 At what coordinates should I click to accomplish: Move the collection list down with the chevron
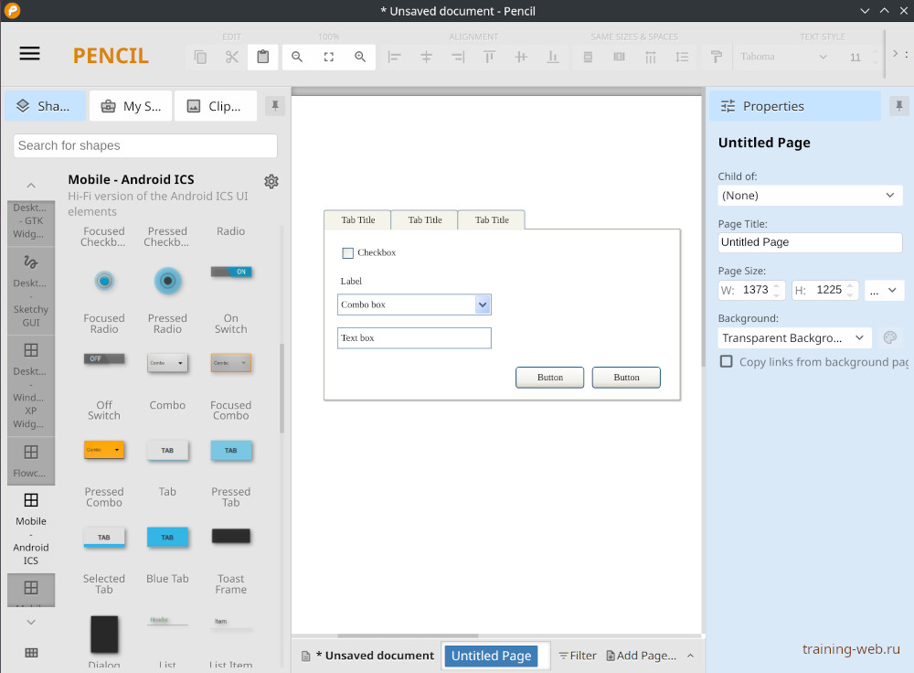click(31, 623)
